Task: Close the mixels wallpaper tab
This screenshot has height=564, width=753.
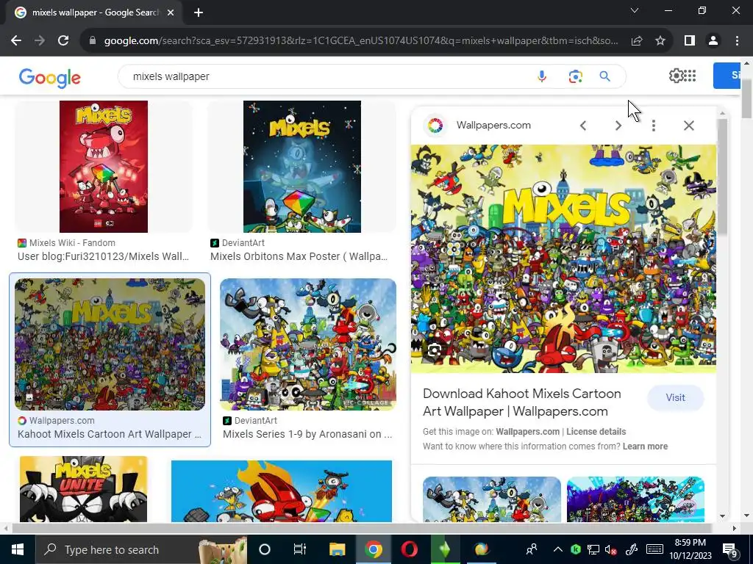Action: click(x=171, y=12)
